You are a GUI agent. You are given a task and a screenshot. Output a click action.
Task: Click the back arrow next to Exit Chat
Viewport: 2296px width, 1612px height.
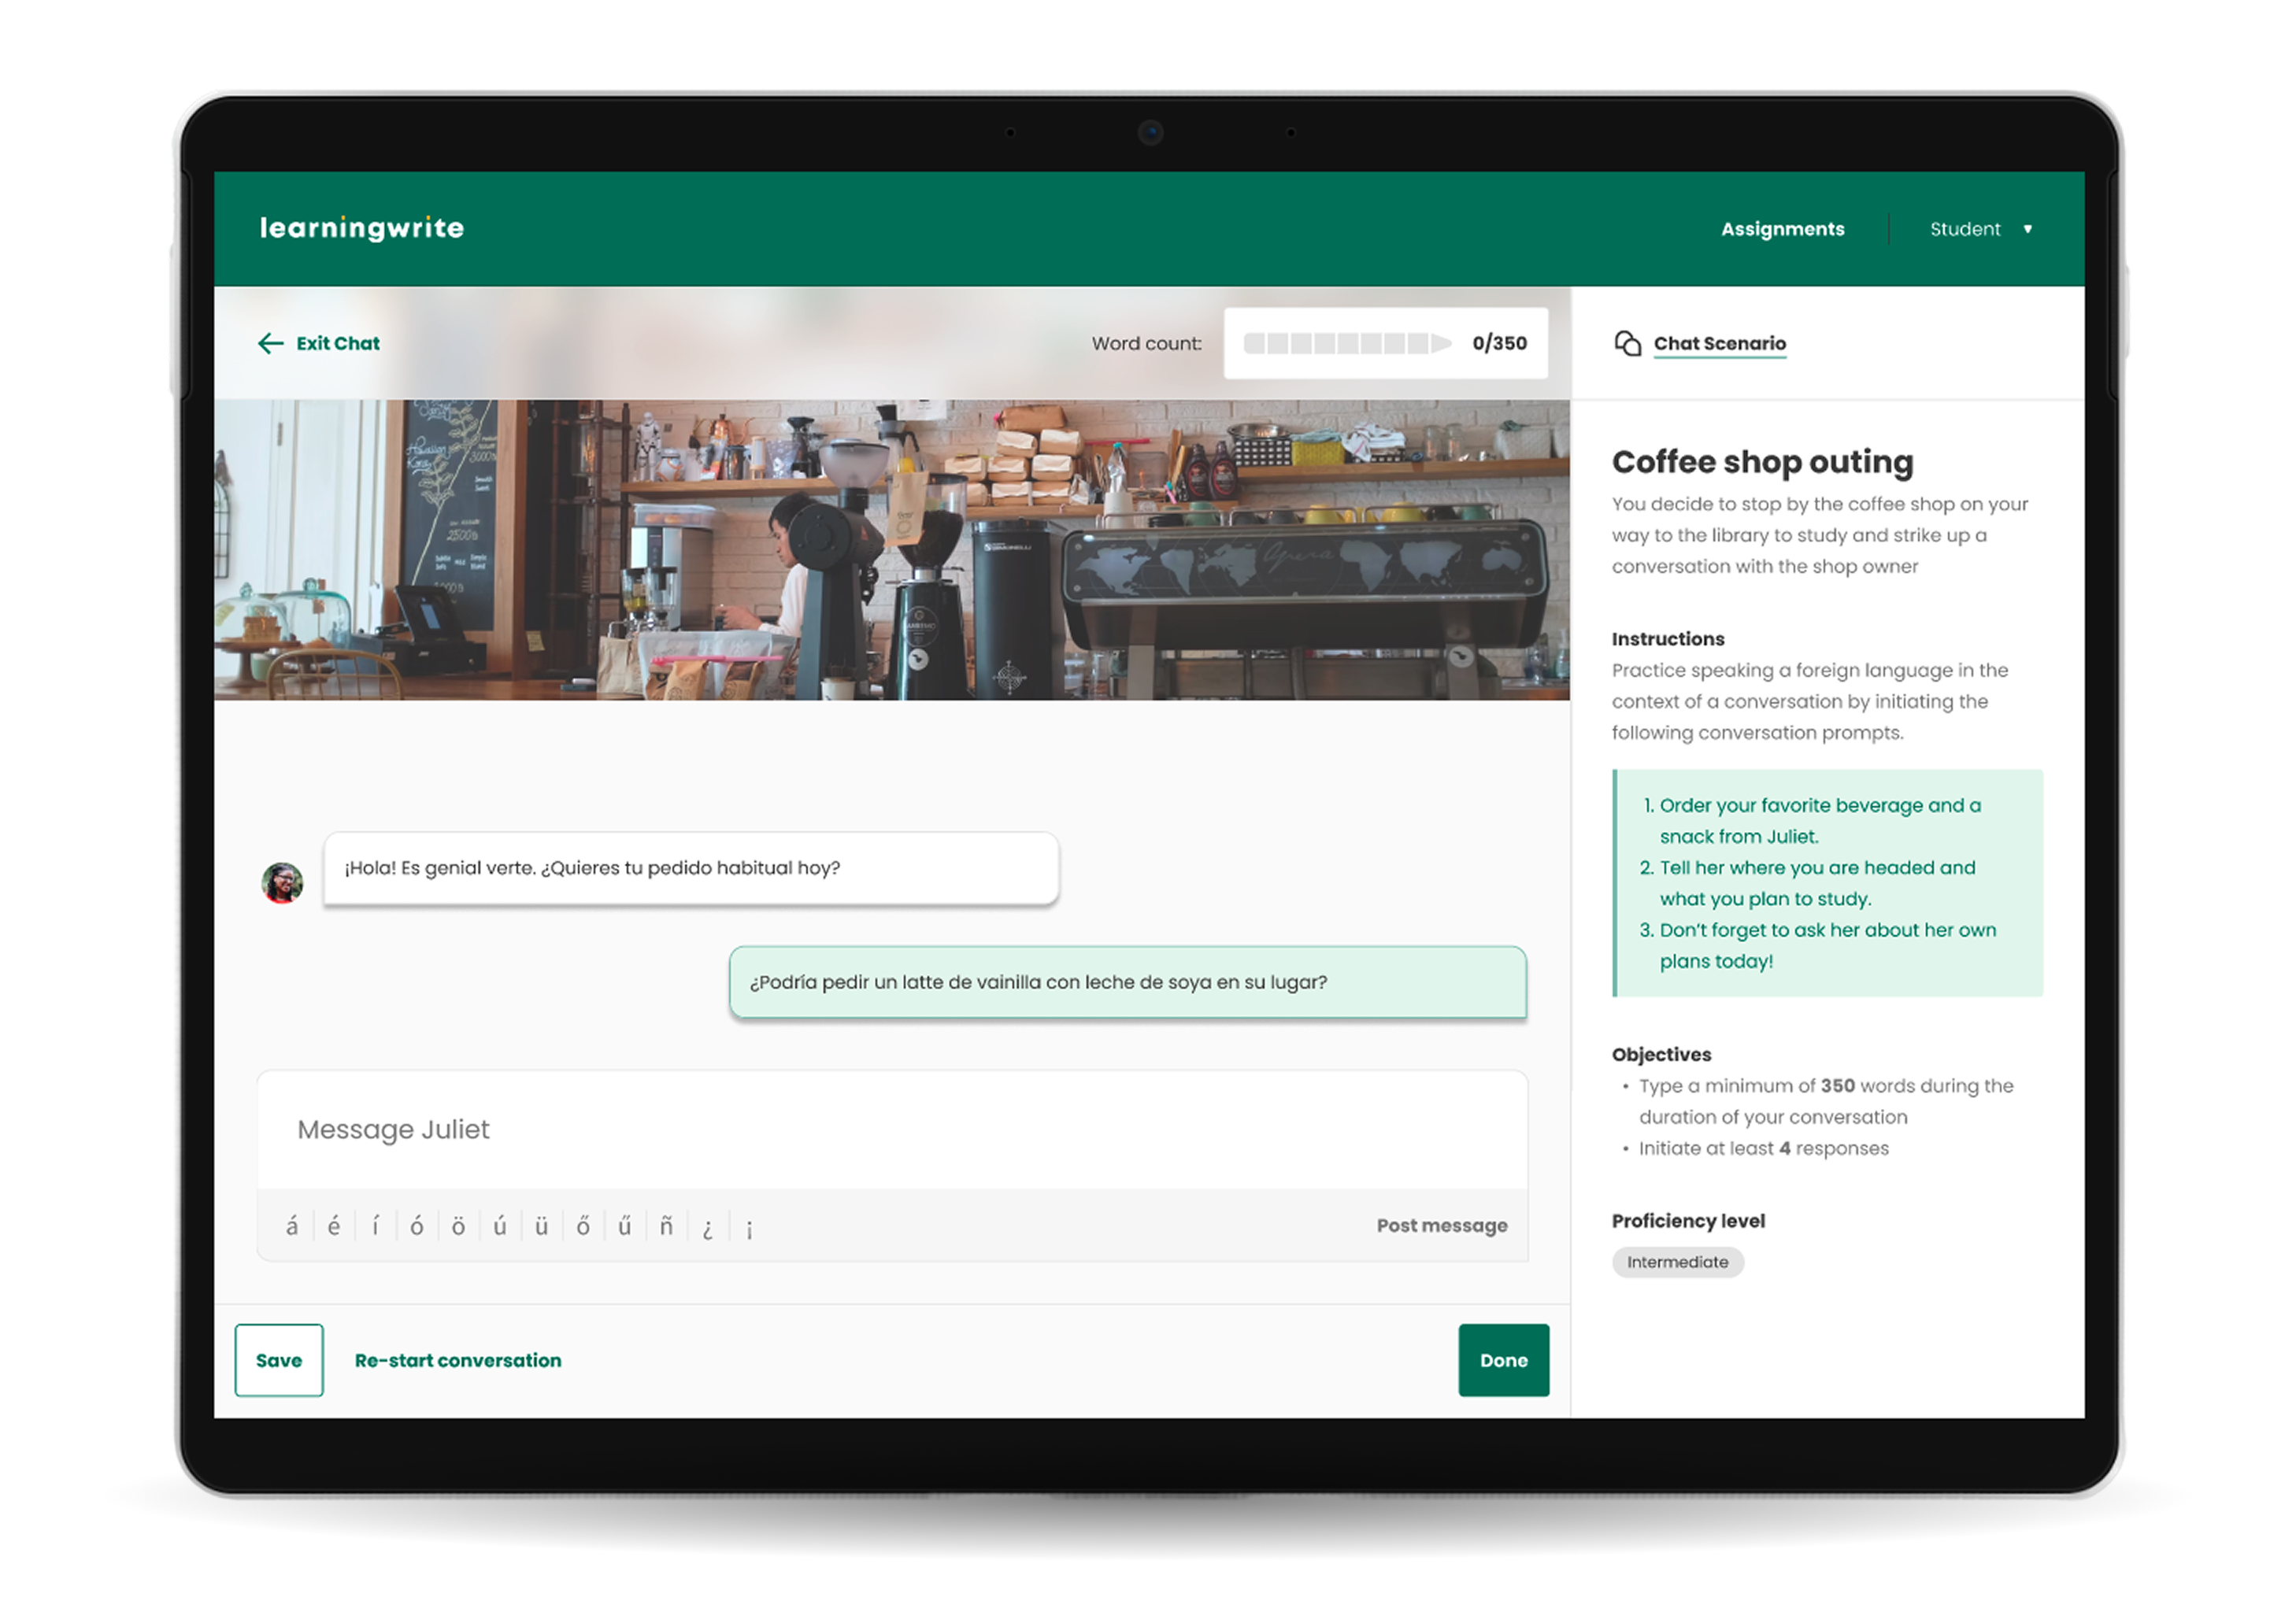(270, 344)
